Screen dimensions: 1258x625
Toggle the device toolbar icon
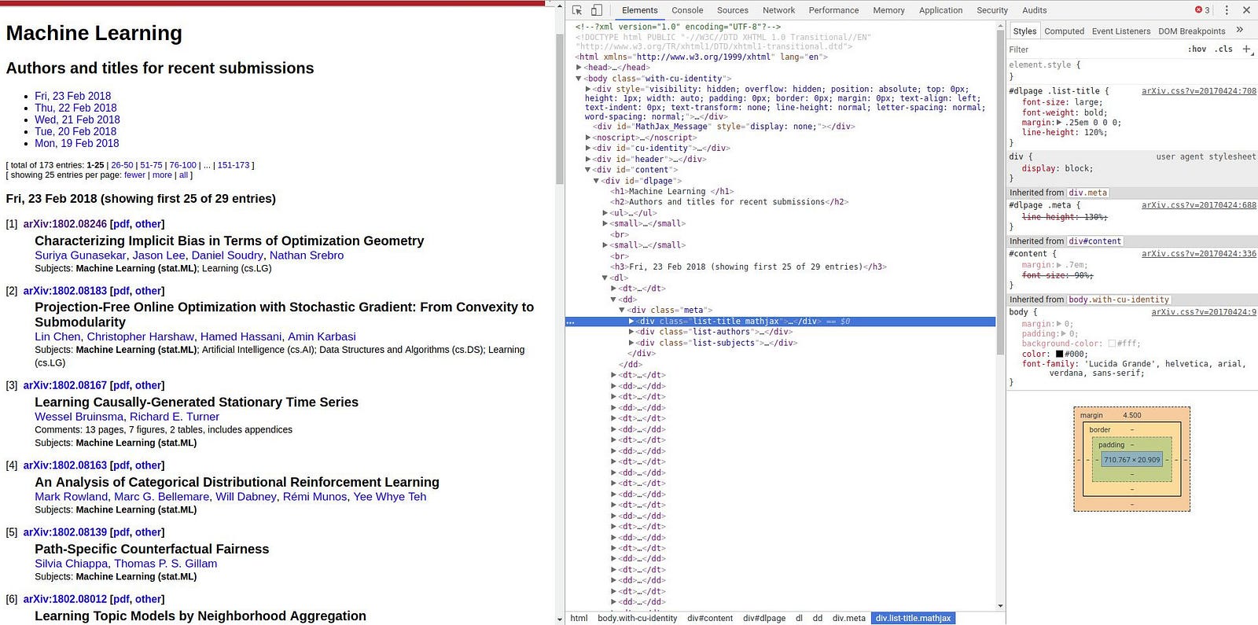[597, 10]
